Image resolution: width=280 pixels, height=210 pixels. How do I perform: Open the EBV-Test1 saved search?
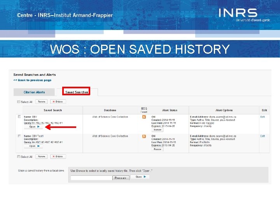click(x=34, y=146)
